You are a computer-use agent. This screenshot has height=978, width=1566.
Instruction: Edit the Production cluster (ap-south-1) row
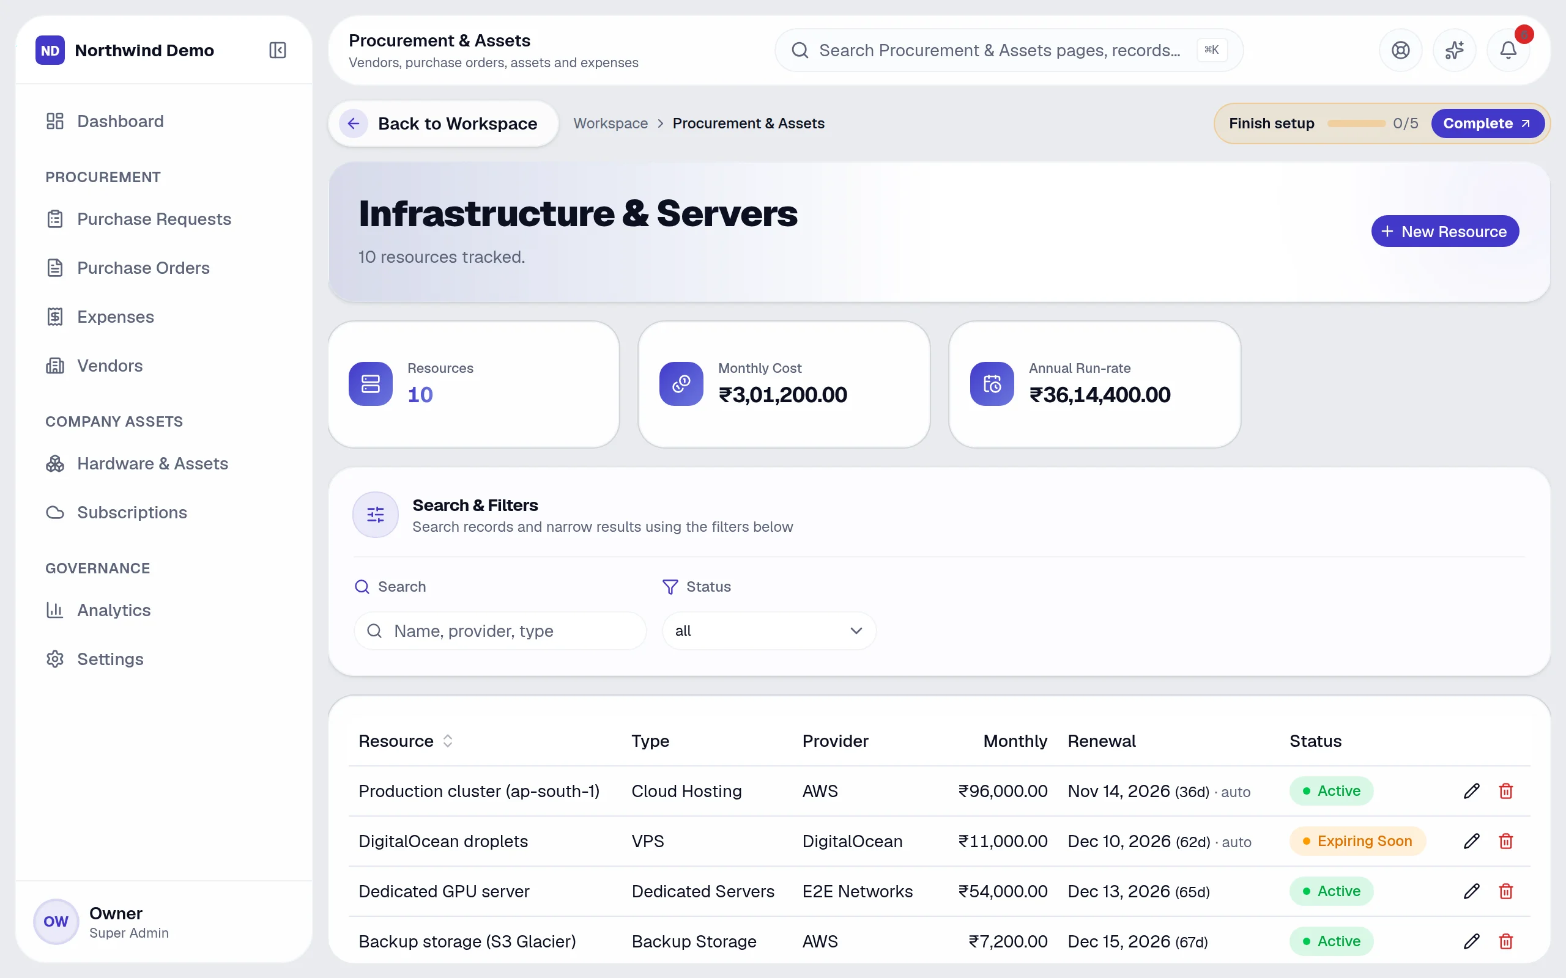click(x=1471, y=791)
